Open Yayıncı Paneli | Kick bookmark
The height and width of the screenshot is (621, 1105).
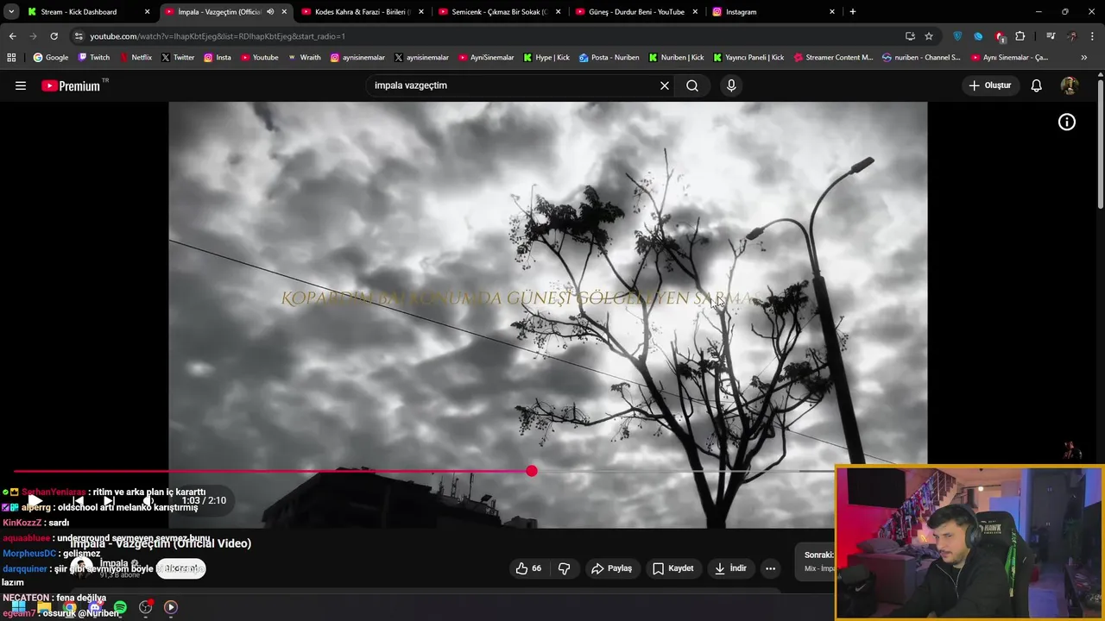tap(748, 58)
